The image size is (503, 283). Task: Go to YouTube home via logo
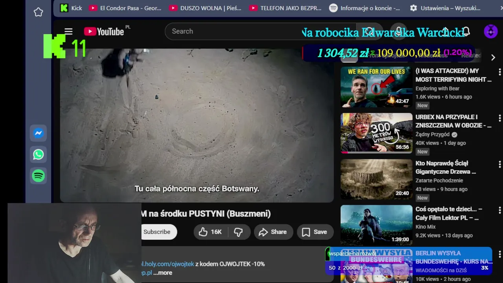click(x=104, y=31)
